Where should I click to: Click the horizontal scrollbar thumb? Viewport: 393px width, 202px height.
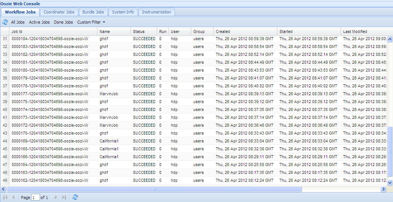click(x=154, y=189)
